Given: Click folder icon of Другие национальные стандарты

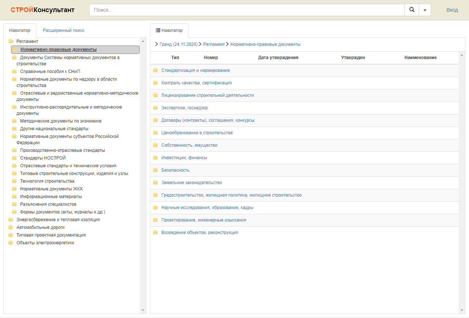Looking at the screenshot, I should (14, 129).
